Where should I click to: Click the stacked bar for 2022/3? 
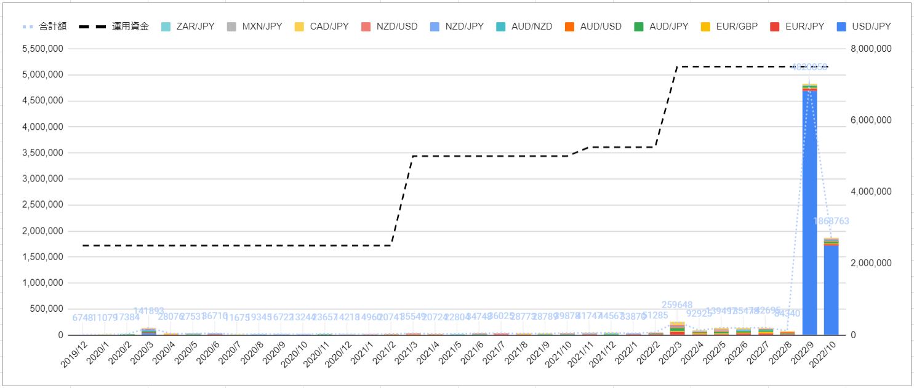pyautogui.click(x=677, y=329)
